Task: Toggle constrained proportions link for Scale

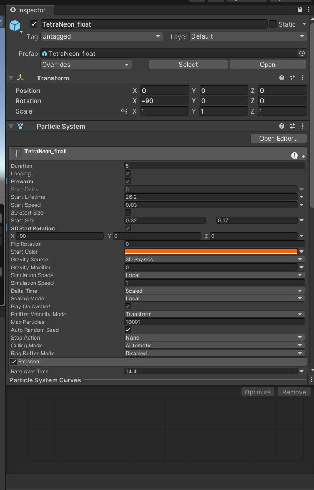Action: coord(124,111)
